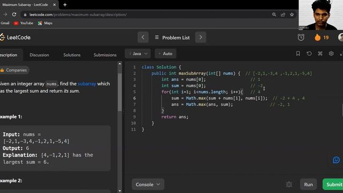Bookmark the code with the editor bookmark icon
Screen dimensions: 343x193
click(x=298, y=54)
